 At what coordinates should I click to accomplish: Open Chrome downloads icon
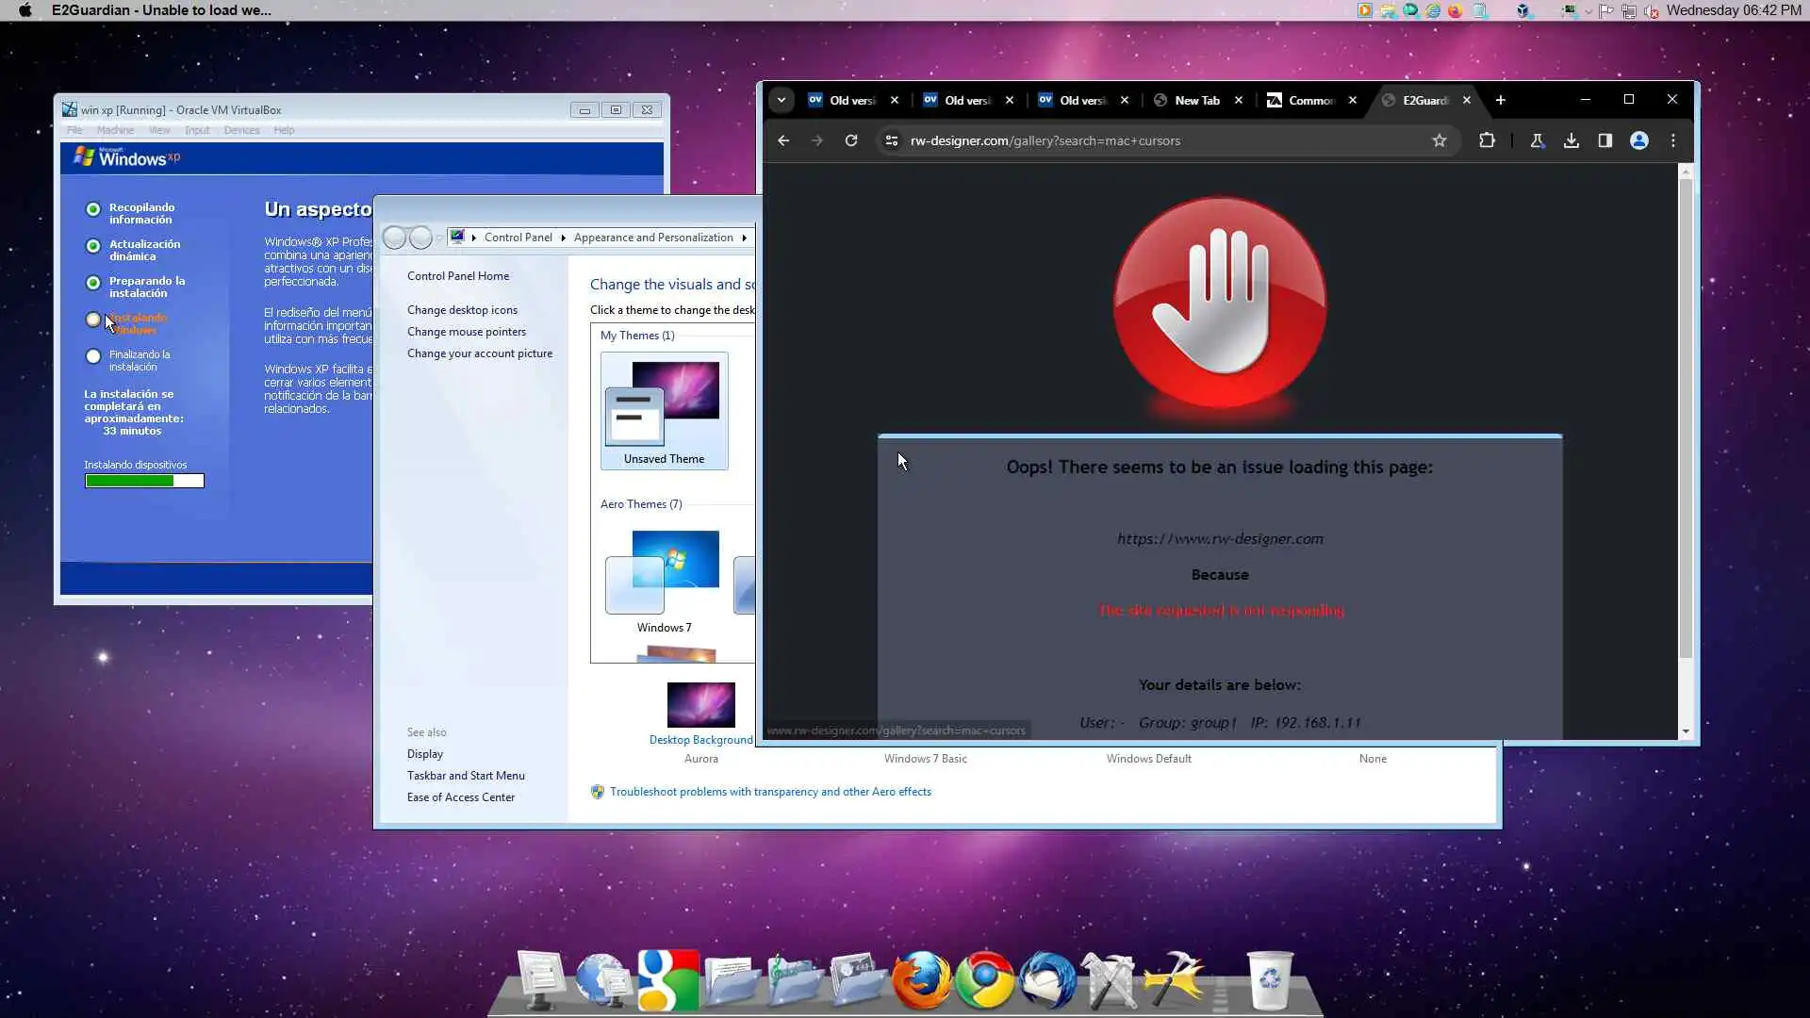(x=1571, y=140)
